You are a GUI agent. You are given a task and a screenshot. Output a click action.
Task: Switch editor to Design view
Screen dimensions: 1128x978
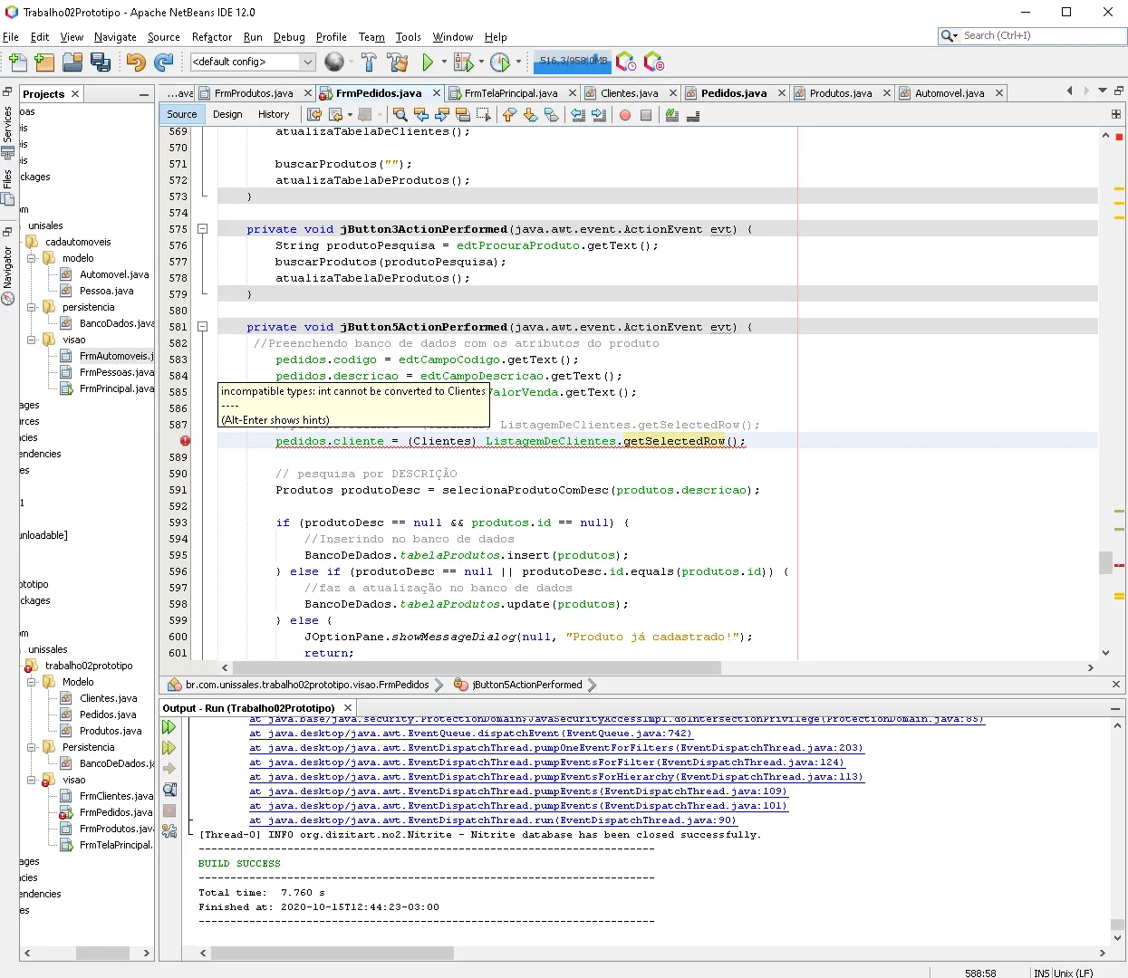227,114
